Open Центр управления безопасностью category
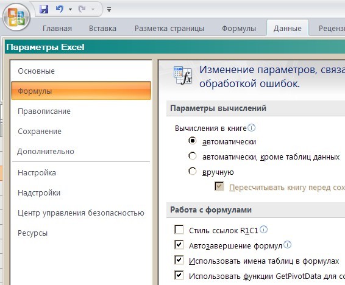 [81, 213]
